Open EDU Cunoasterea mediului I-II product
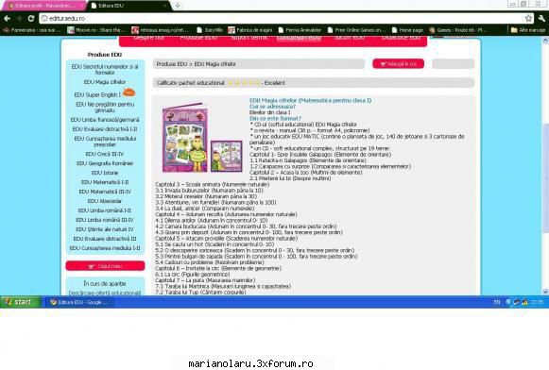 pyautogui.click(x=105, y=248)
